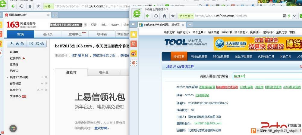
Task: Open a new tab in the 163 mail window
Action: 55,15
